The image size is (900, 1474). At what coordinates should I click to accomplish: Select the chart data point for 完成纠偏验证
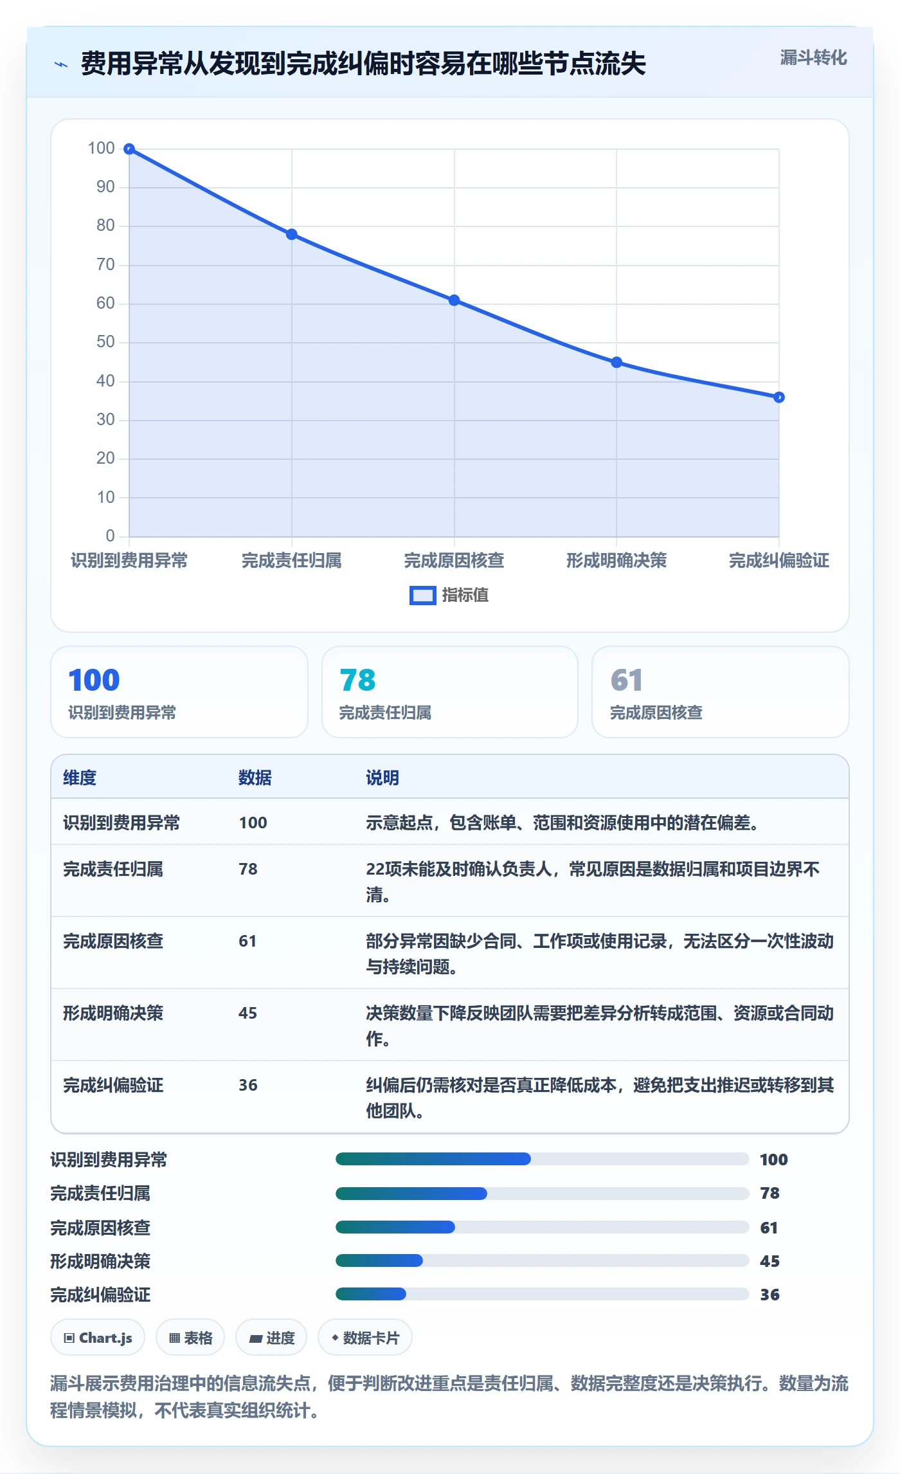coord(779,397)
